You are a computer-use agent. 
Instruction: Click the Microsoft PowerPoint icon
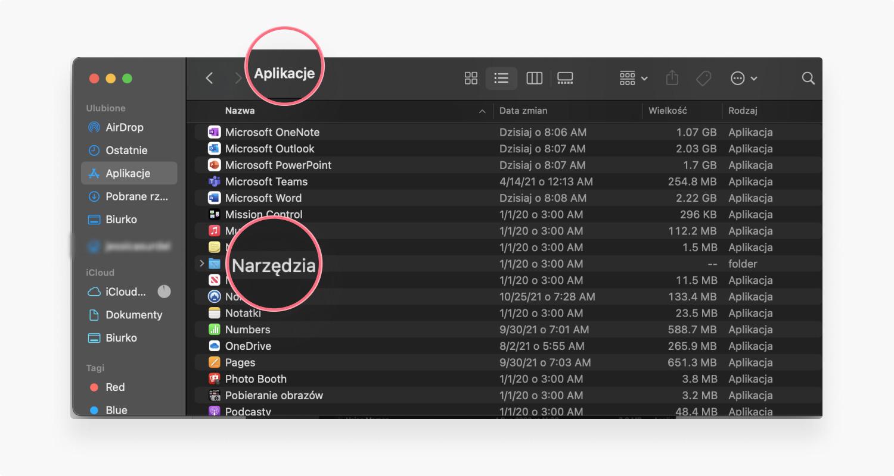click(x=215, y=165)
